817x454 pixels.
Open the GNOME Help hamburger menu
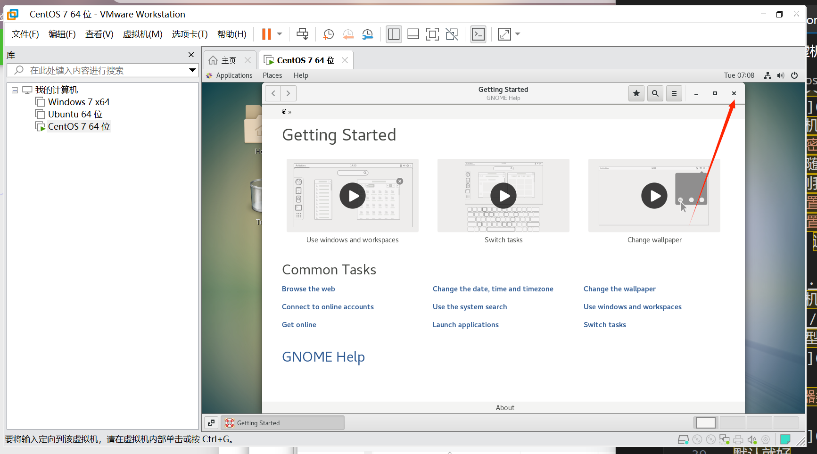click(674, 93)
